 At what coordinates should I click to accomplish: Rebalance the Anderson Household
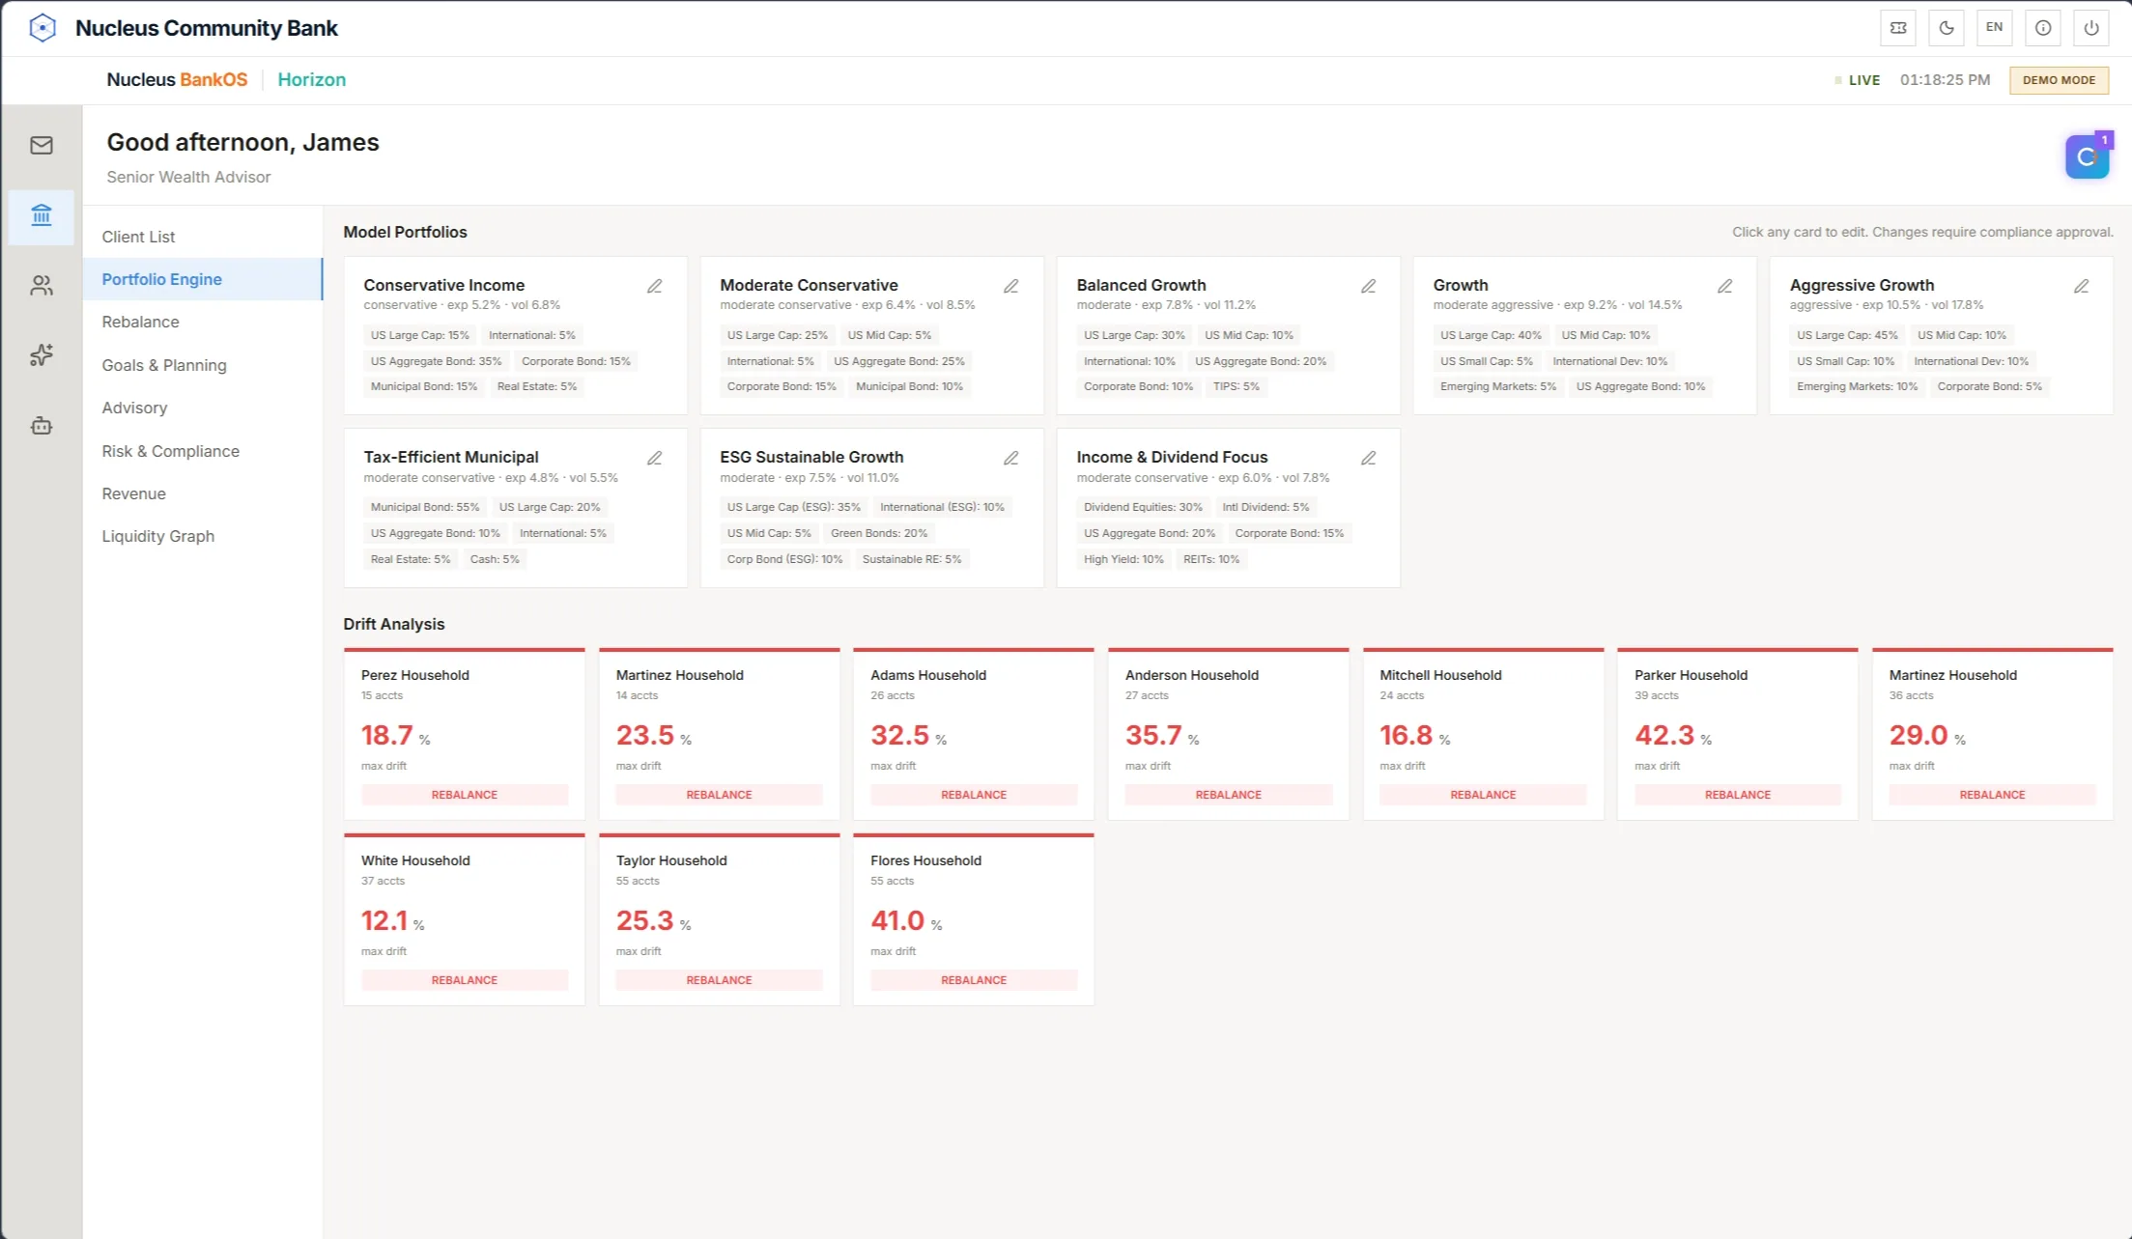[1228, 795]
